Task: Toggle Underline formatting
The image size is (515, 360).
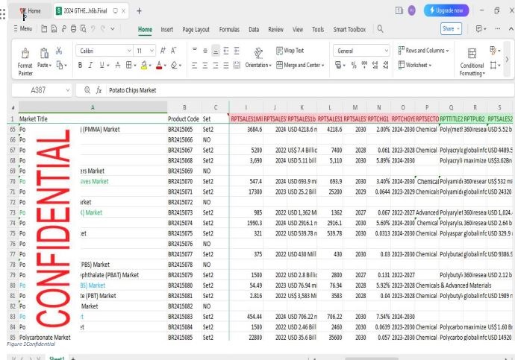Action: (102, 66)
